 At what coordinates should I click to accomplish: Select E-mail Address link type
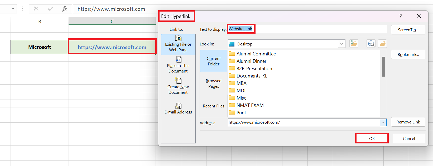click(x=178, y=109)
